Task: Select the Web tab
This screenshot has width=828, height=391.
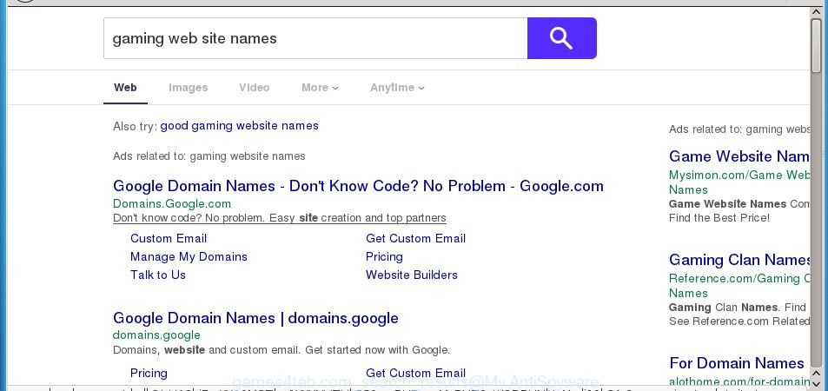Action: click(x=125, y=88)
